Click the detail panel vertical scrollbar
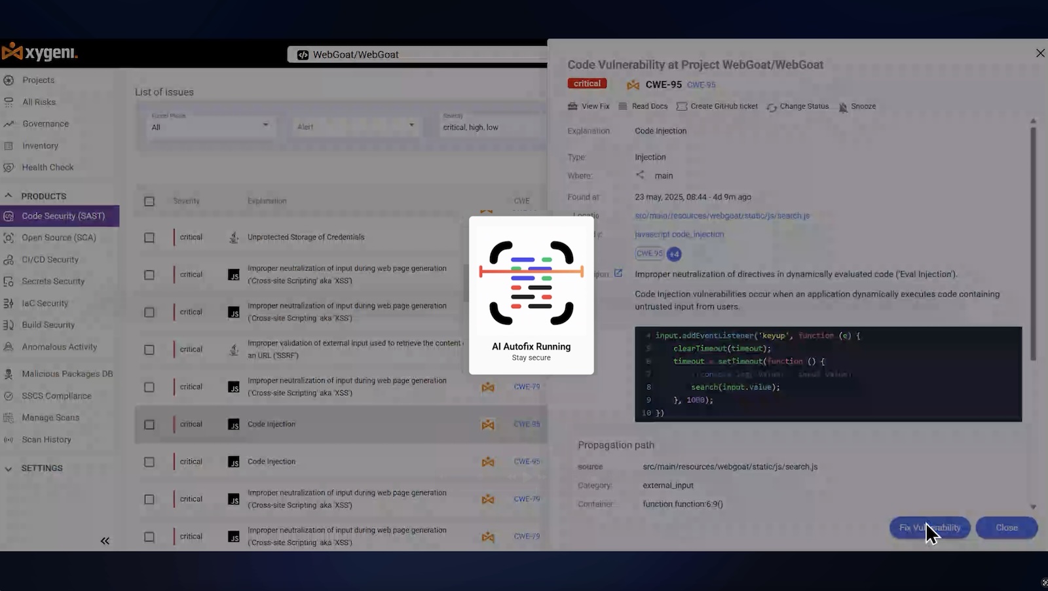Viewport: 1048px width, 591px height. coord(1033,243)
